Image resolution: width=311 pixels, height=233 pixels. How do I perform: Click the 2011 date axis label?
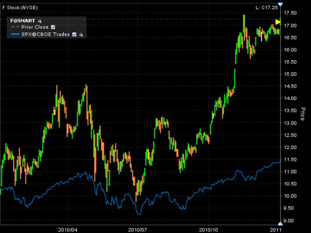276,230
